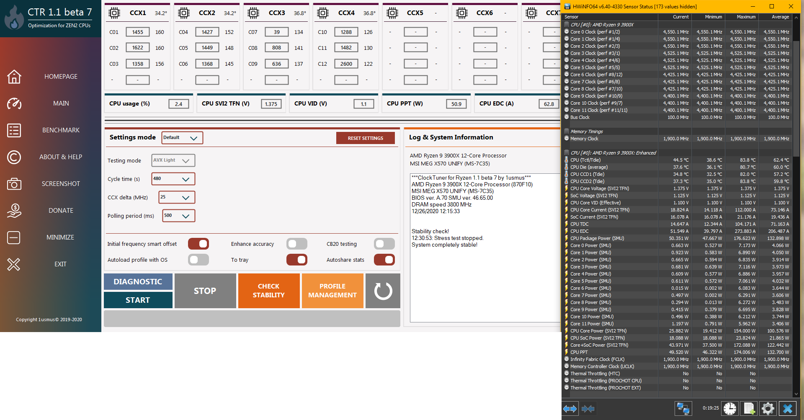Click the C01 value field showing 1455
Screen dimensions: 804x420
[138, 32]
